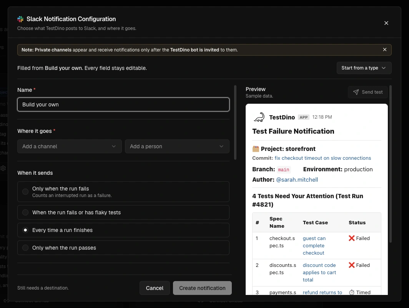
Task: Click the Send test button
Action: pos(368,92)
